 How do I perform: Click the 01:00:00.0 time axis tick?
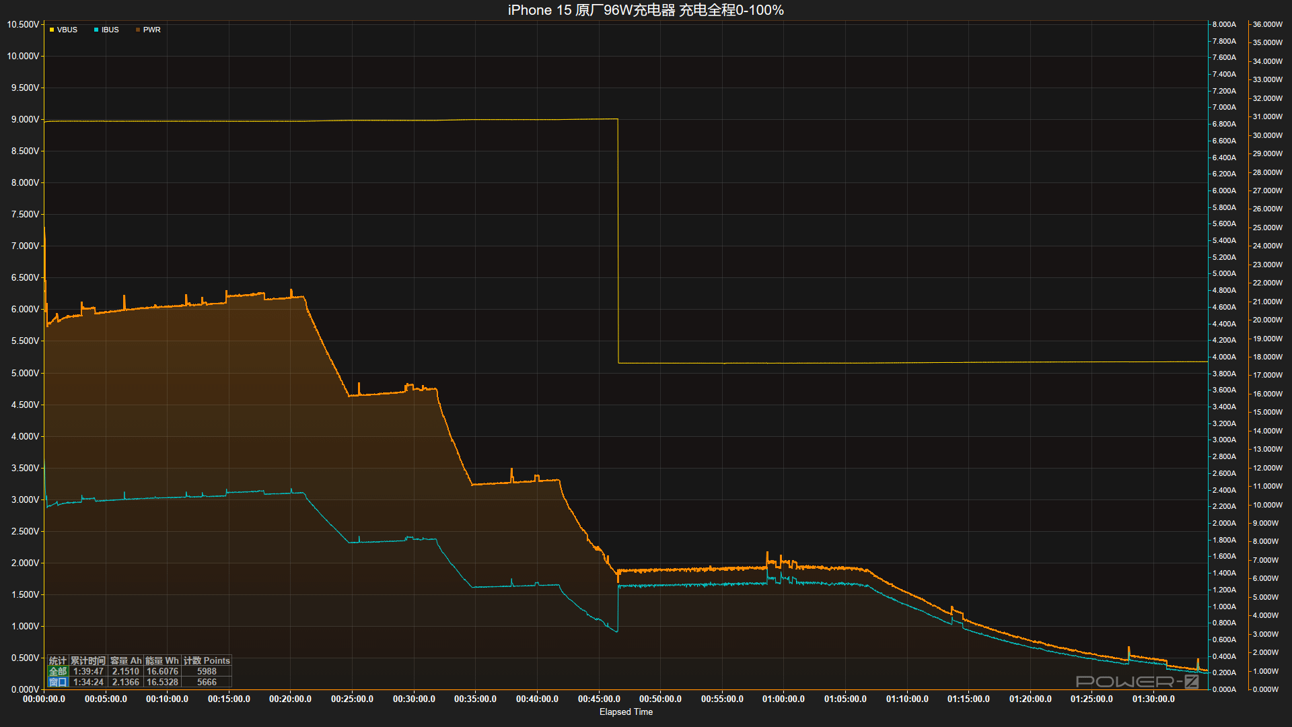point(783,699)
